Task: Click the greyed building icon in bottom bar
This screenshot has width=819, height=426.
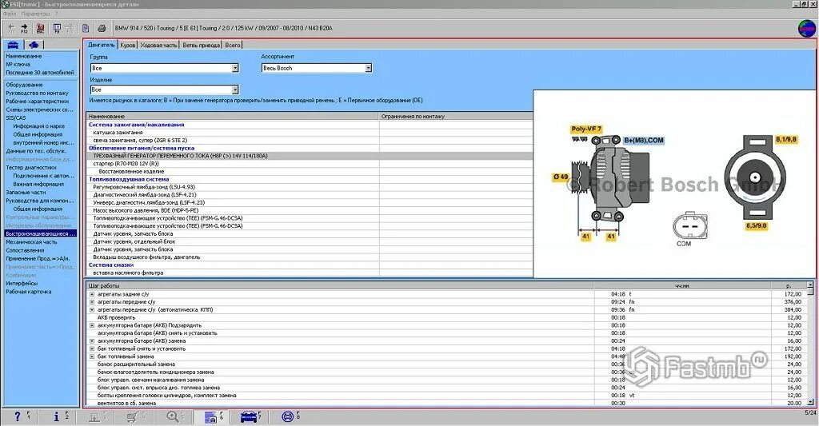Action: pyautogui.click(x=94, y=416)
